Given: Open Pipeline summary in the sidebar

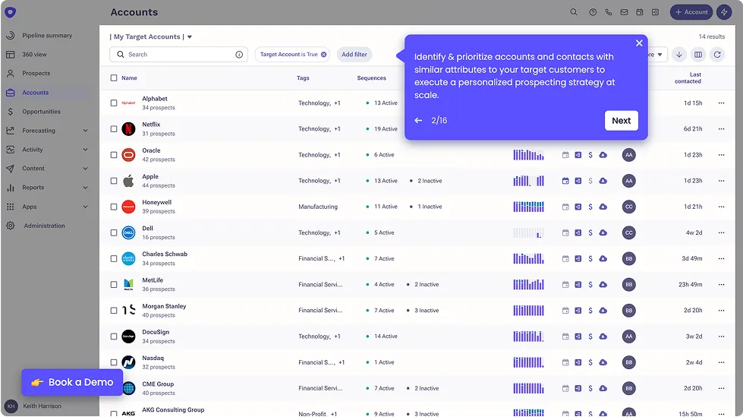Looking at the screenshot, I should point(47,36).
